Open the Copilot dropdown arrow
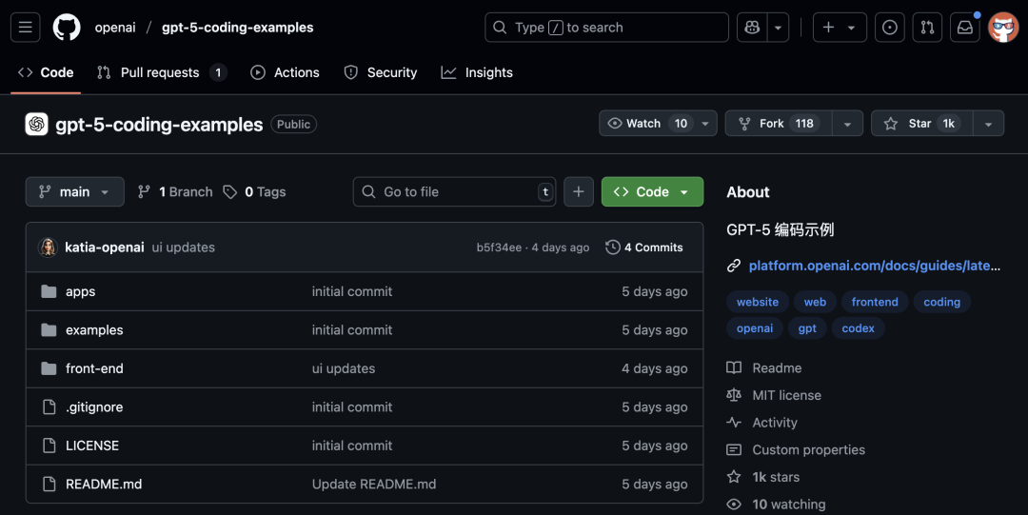 [778, 28]
